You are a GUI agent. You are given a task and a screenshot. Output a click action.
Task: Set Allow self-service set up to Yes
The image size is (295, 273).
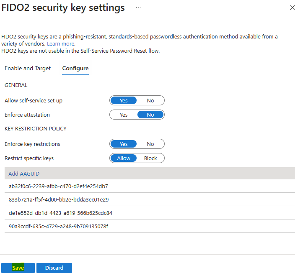click(x=124, y=100)
